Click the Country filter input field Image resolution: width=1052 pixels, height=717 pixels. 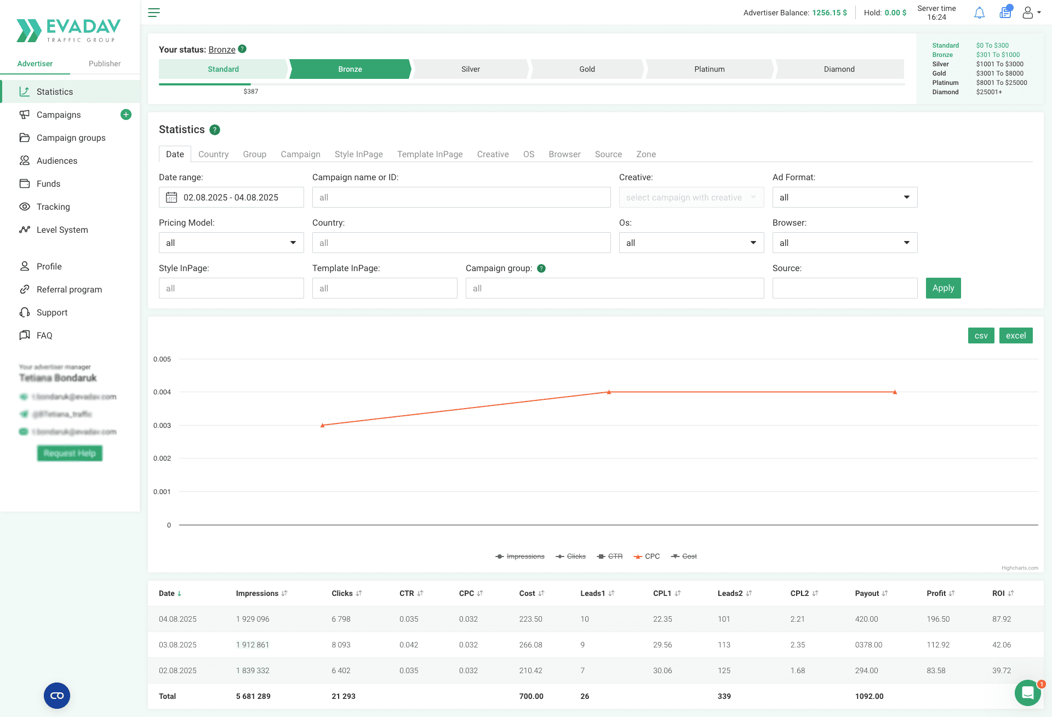[x=461, y=243]
